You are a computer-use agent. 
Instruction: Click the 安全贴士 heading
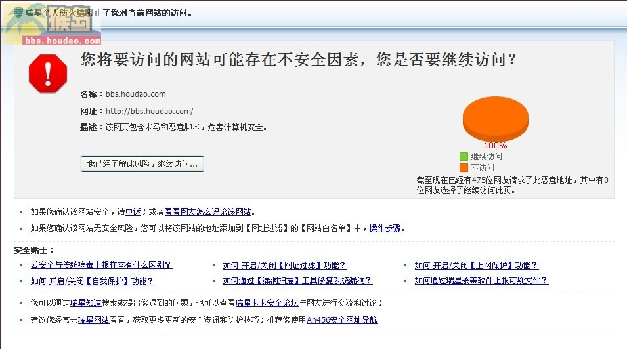[x=33, y=250]
